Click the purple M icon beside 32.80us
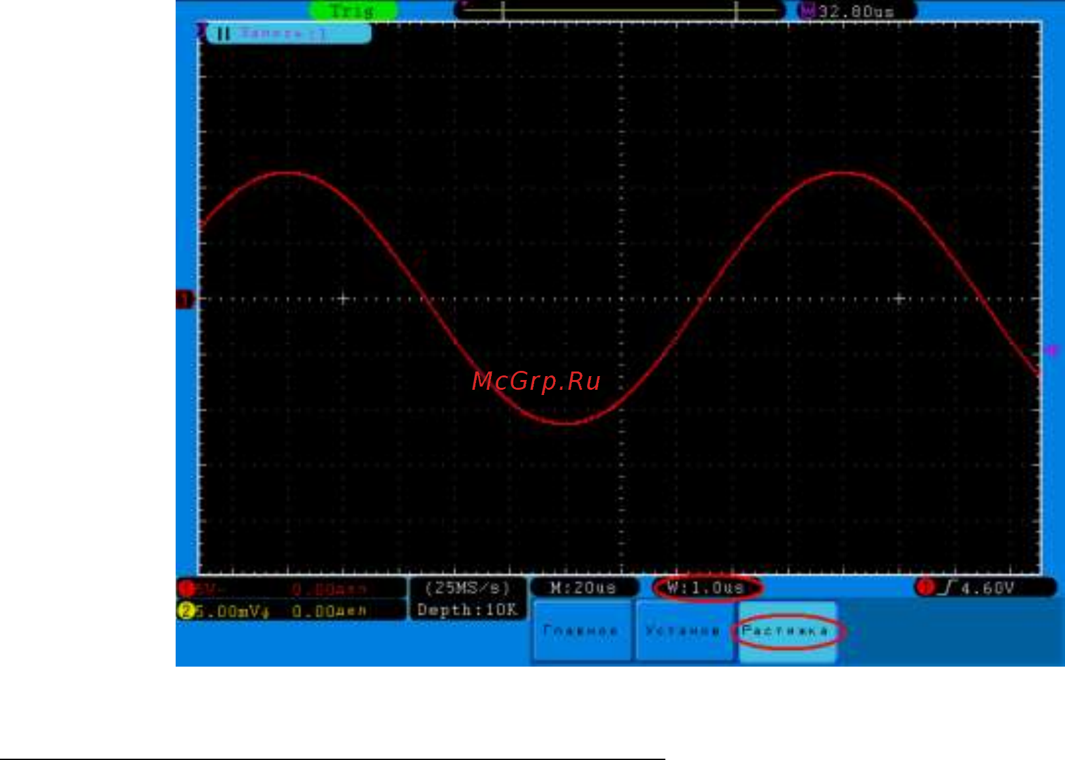 pyautogui.click(x=808, y=10)
